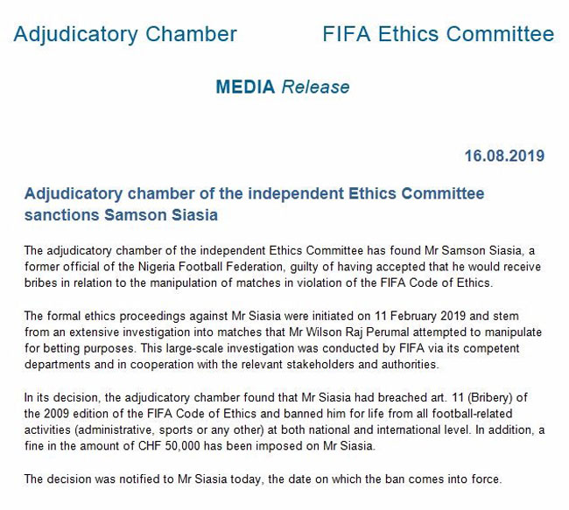Click 'FIFA Code of Ethics' ending the first paragraph
This screenshot has width=569, height=510.
(436, 283)
